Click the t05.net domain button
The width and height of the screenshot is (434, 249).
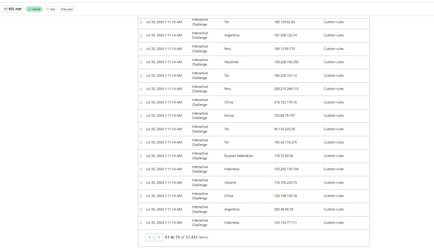pyautogui.click(x=13, y=9)
